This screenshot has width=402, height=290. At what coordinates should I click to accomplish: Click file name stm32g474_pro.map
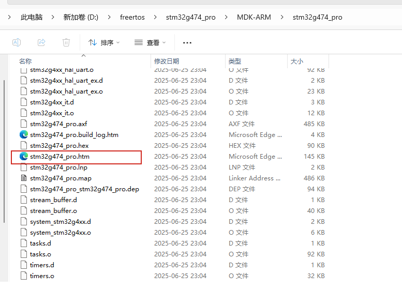pos(61,178)
